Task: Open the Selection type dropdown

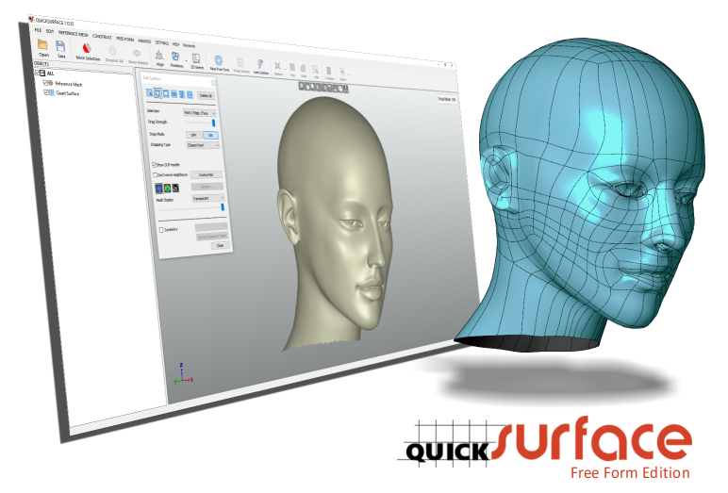Action: coord(200,113)
